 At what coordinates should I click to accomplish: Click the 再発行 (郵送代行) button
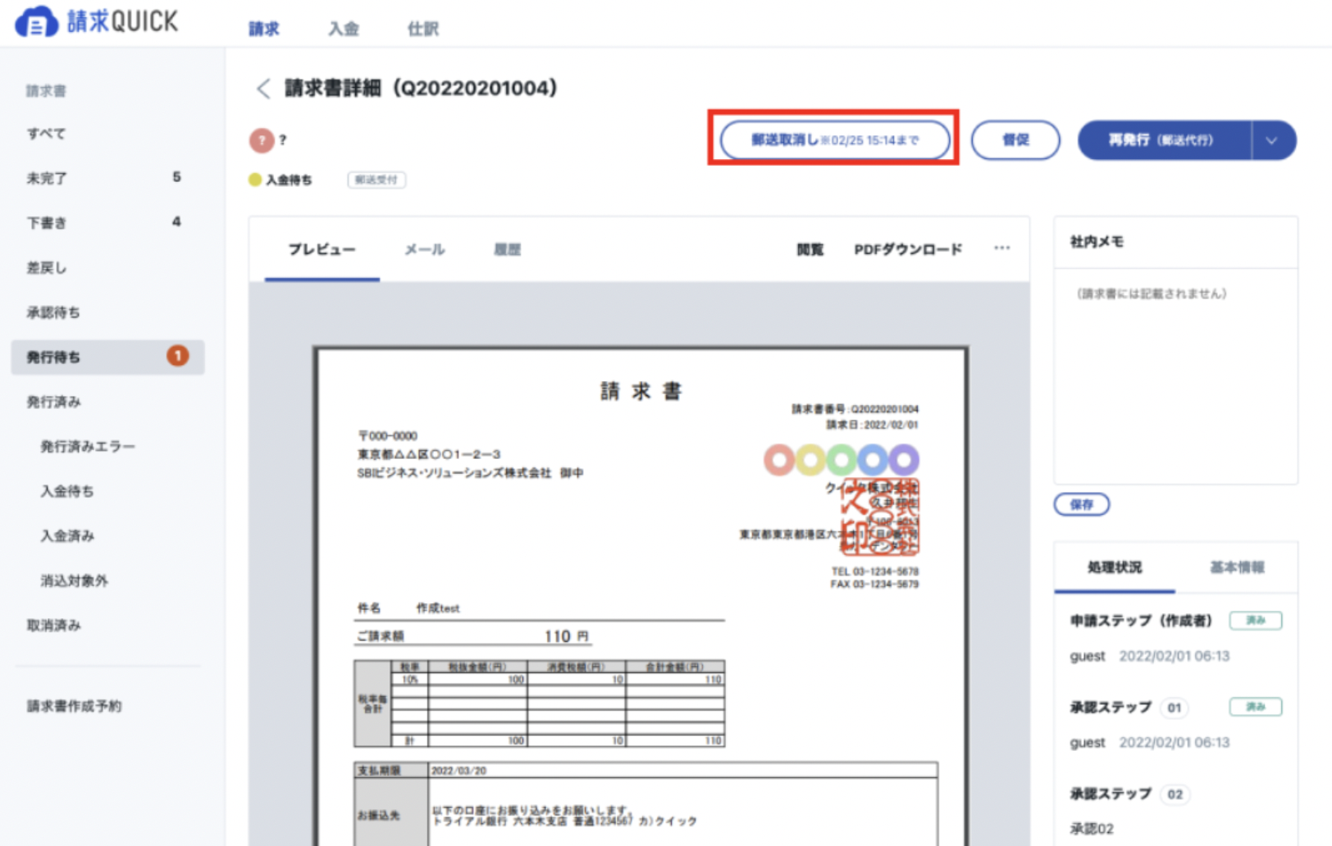[x=1165, y=140]
